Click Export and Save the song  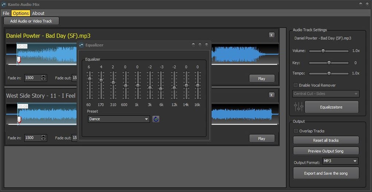(x=326, y=173)
